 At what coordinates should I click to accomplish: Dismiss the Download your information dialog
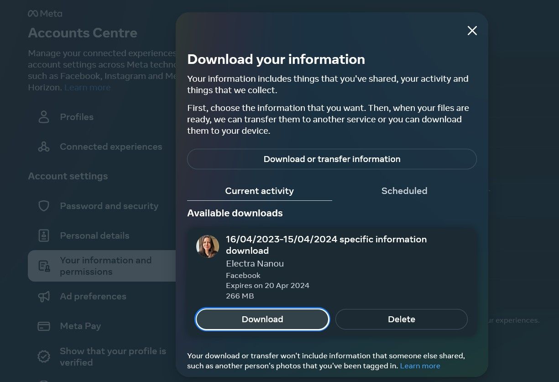[x=472, y=31]
